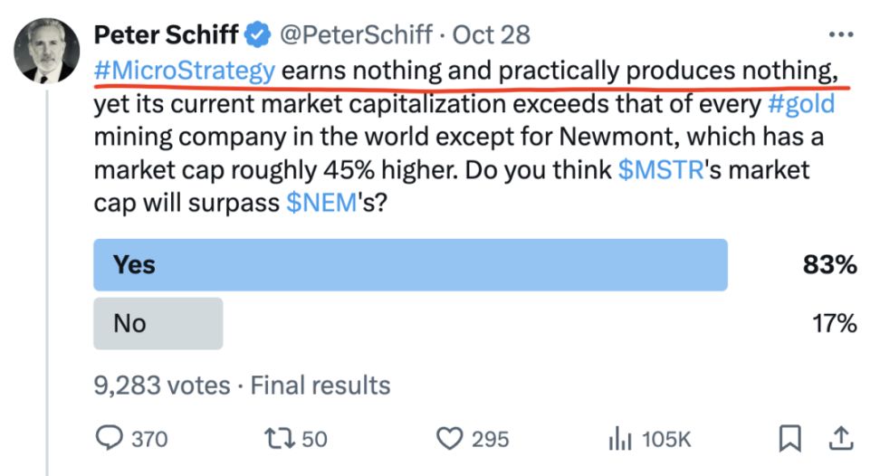Click the blue verified badge
This screenshot has height=476, width=880.
click(259, 35)
